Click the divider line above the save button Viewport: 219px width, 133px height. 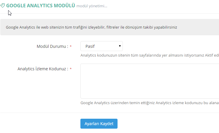coord(109,113)
